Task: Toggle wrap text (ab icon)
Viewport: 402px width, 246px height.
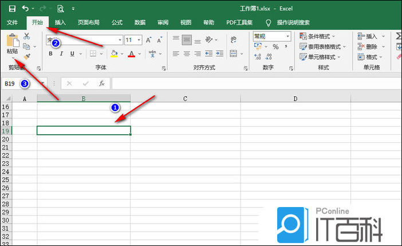Action: coord(233,40)
